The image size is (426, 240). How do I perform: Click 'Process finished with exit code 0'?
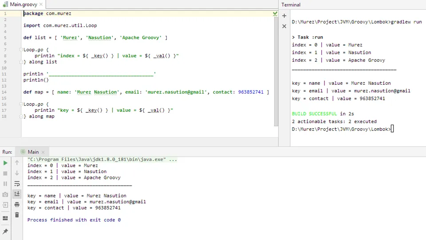pyautogui.click(x=74, y=220)
